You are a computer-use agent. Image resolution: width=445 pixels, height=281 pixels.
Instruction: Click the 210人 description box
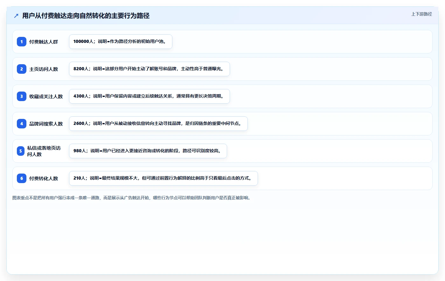163,178
